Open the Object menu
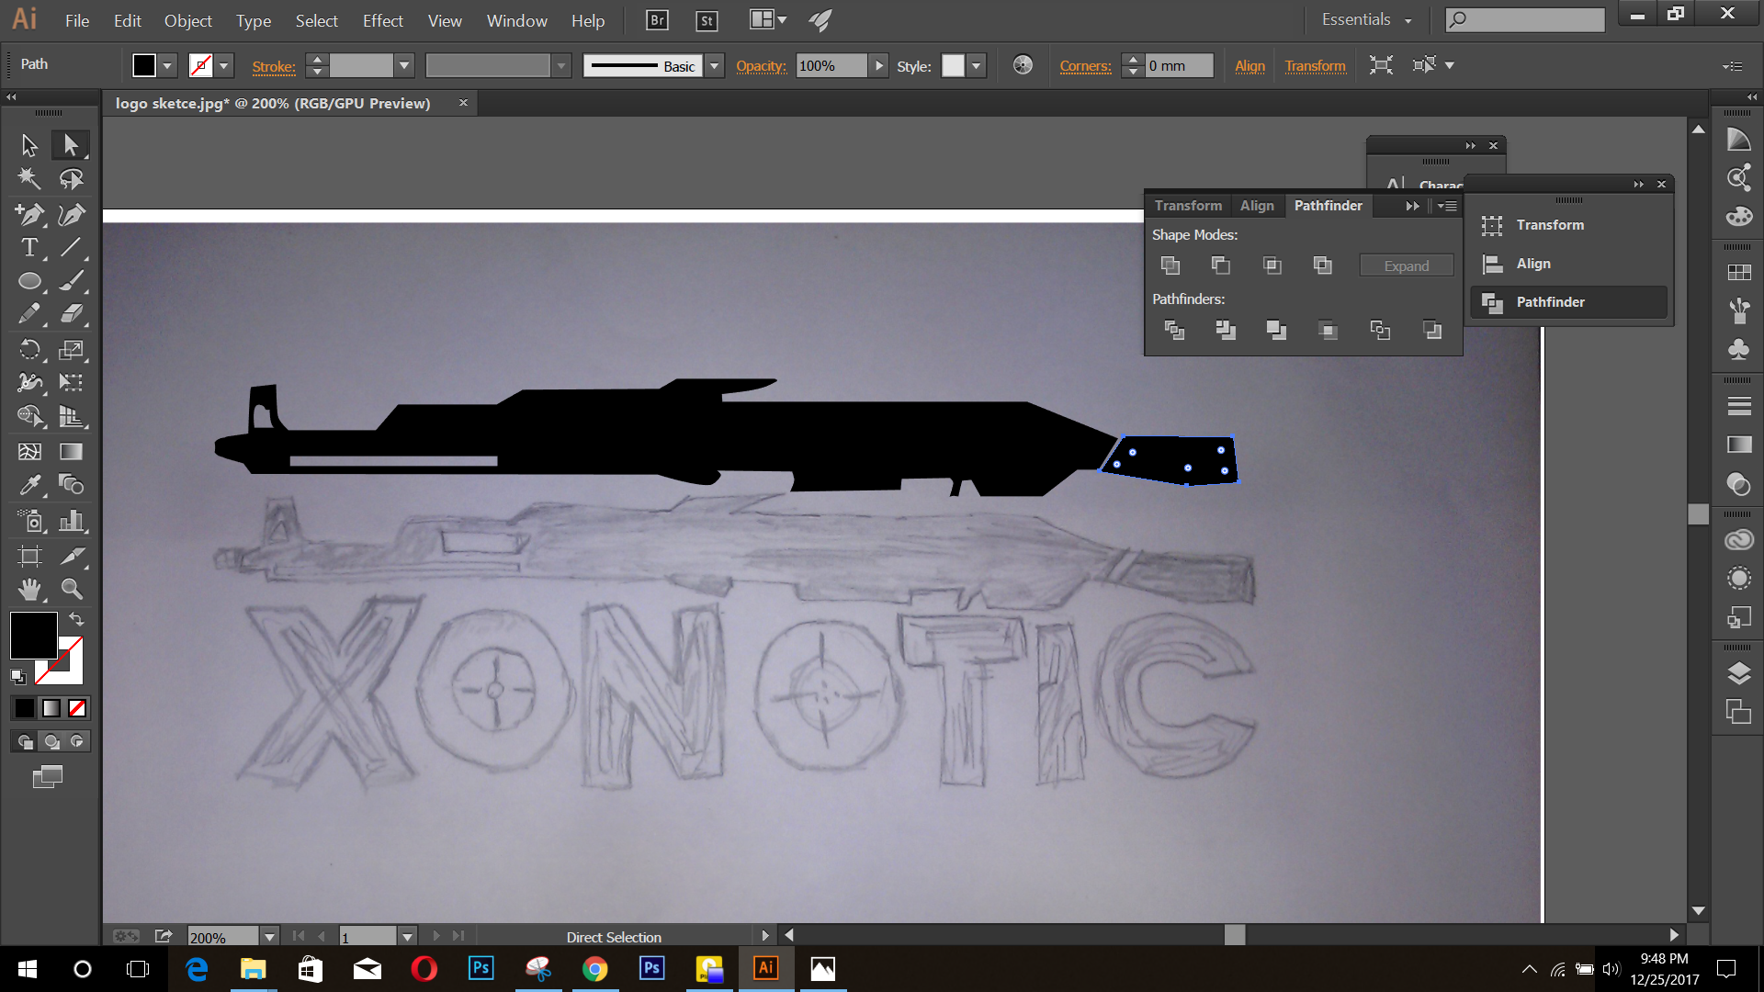1764x992 pixels. 188,20
